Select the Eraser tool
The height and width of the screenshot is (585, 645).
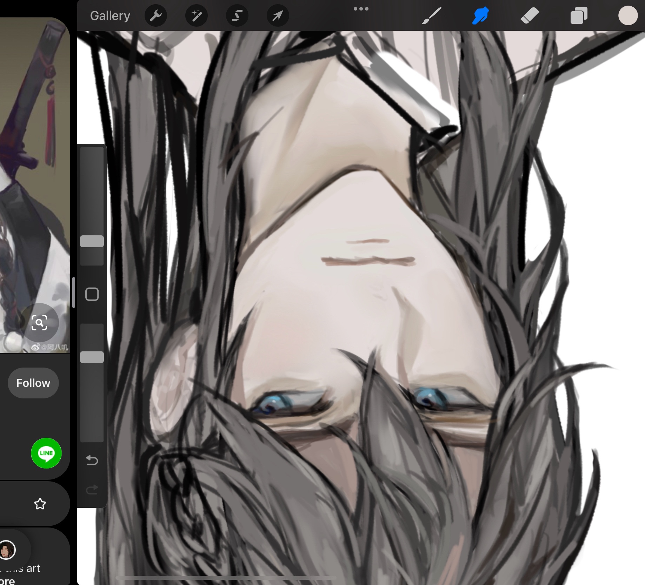(530, 16)
